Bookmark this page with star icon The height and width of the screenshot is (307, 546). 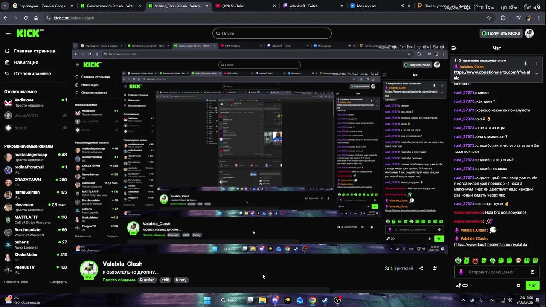489,18
